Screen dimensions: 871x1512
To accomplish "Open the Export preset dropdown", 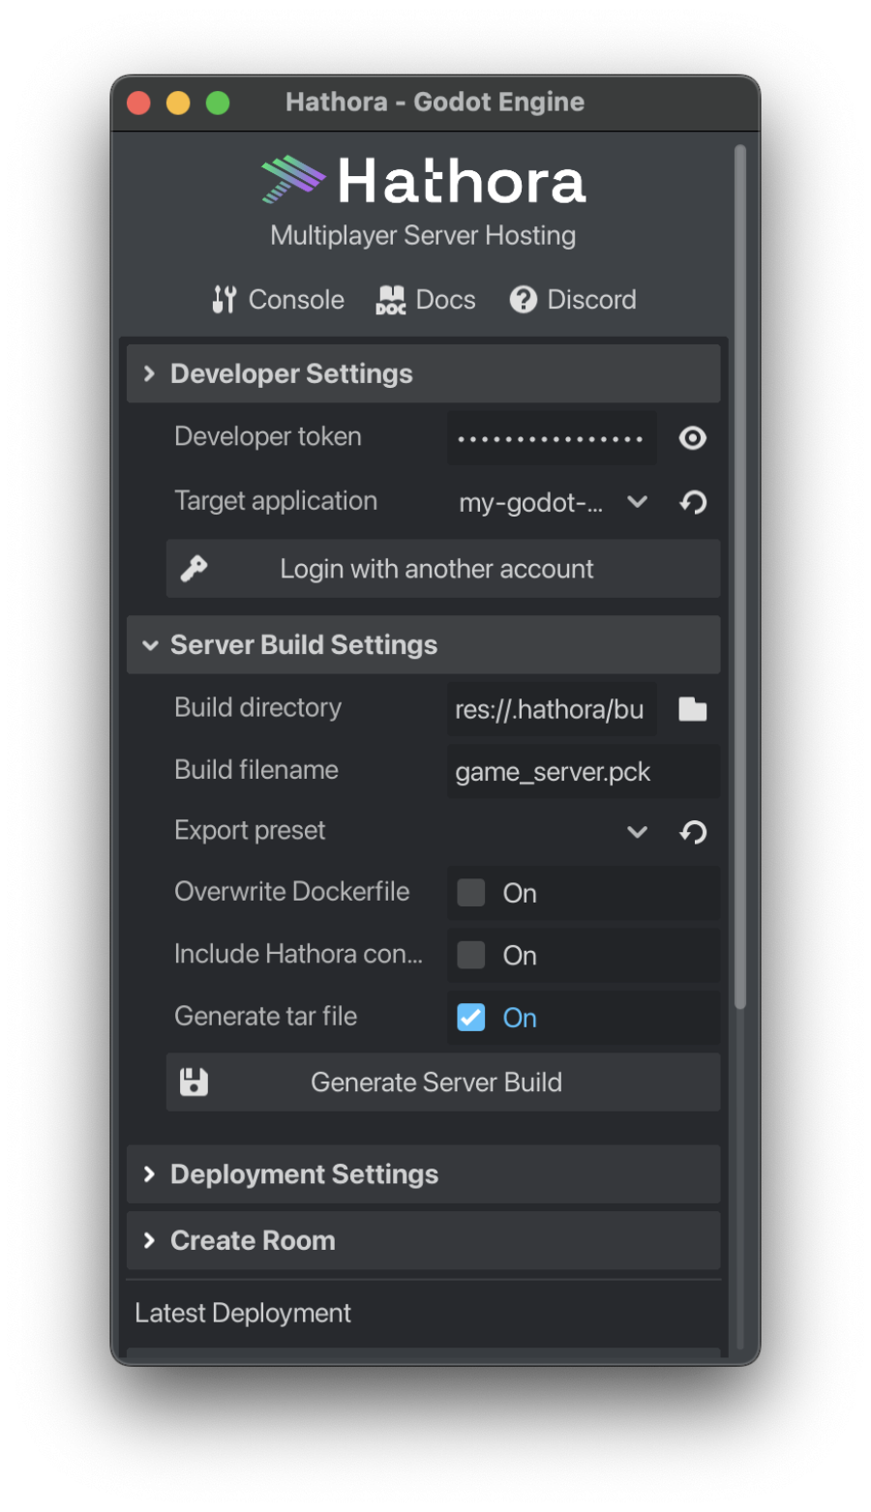I will [554, 832].
